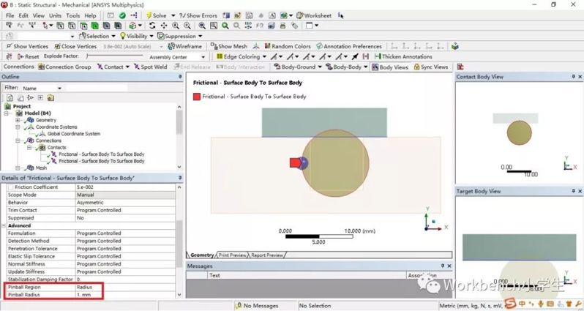Collapse the Coordinate Systems tree node

coord(18,127)
